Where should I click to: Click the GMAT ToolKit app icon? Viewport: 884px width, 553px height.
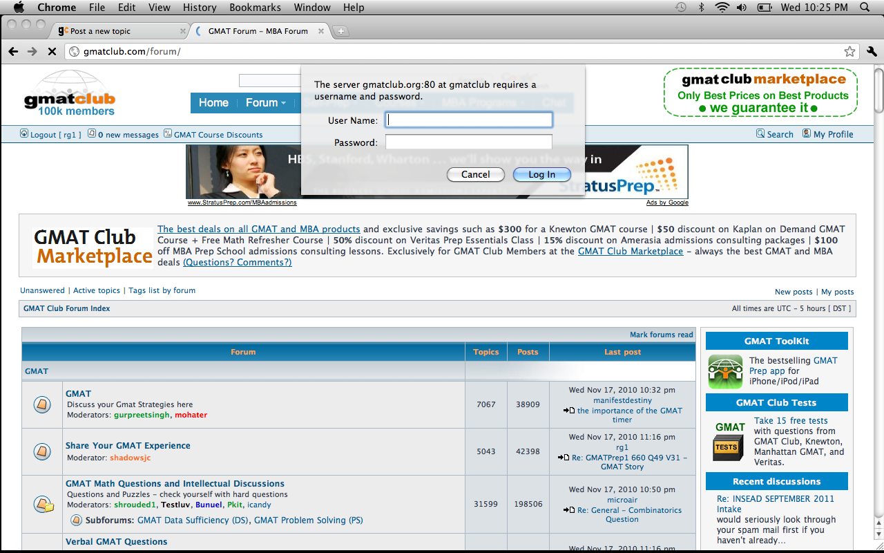tap(725, 371)
